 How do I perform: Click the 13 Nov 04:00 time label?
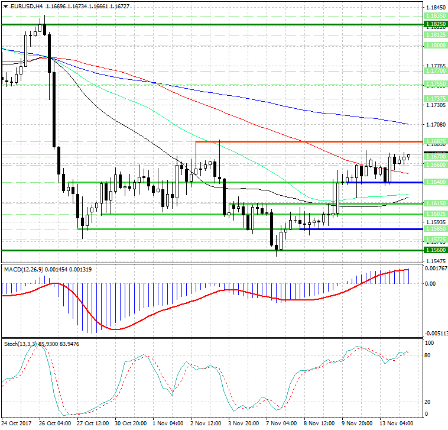point(397,423)
